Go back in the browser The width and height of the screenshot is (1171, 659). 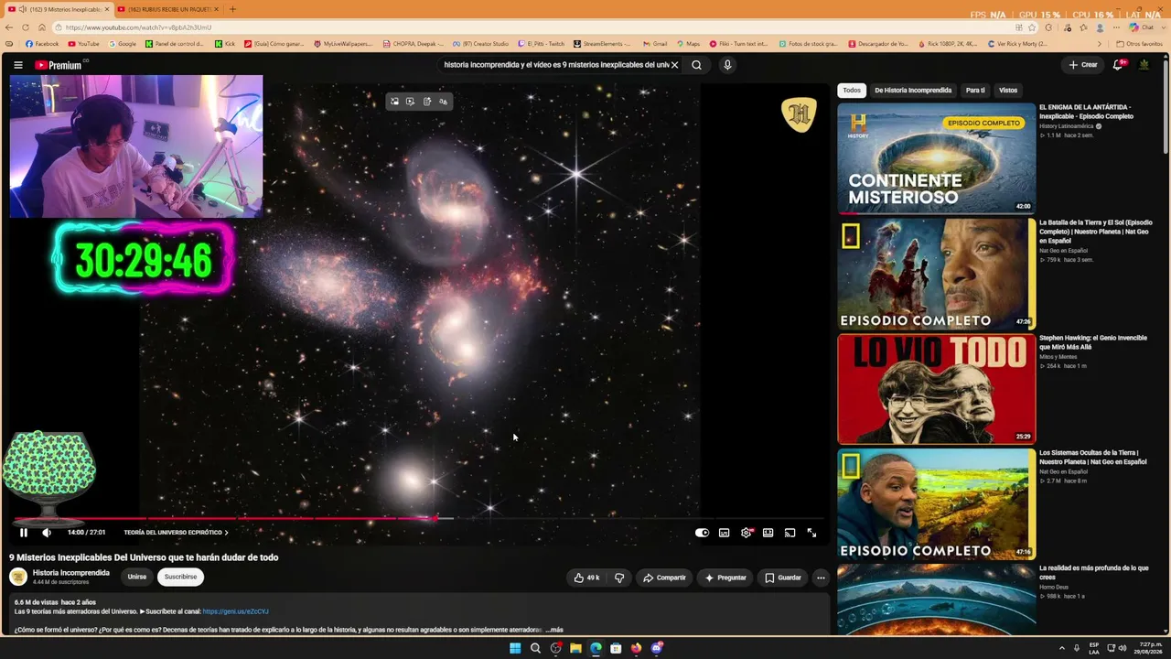pos(10,27)
